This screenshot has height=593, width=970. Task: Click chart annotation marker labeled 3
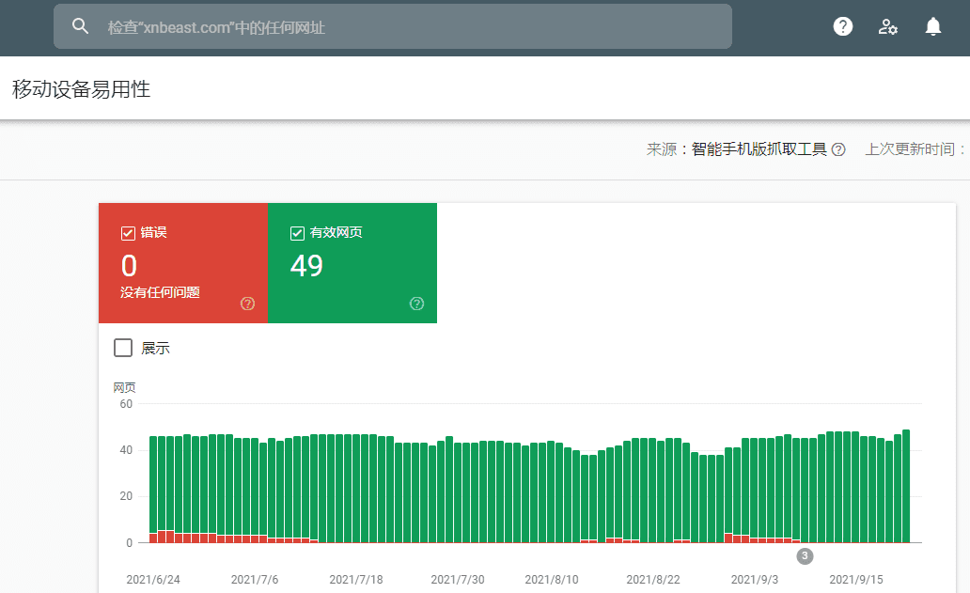click(805, 556)
